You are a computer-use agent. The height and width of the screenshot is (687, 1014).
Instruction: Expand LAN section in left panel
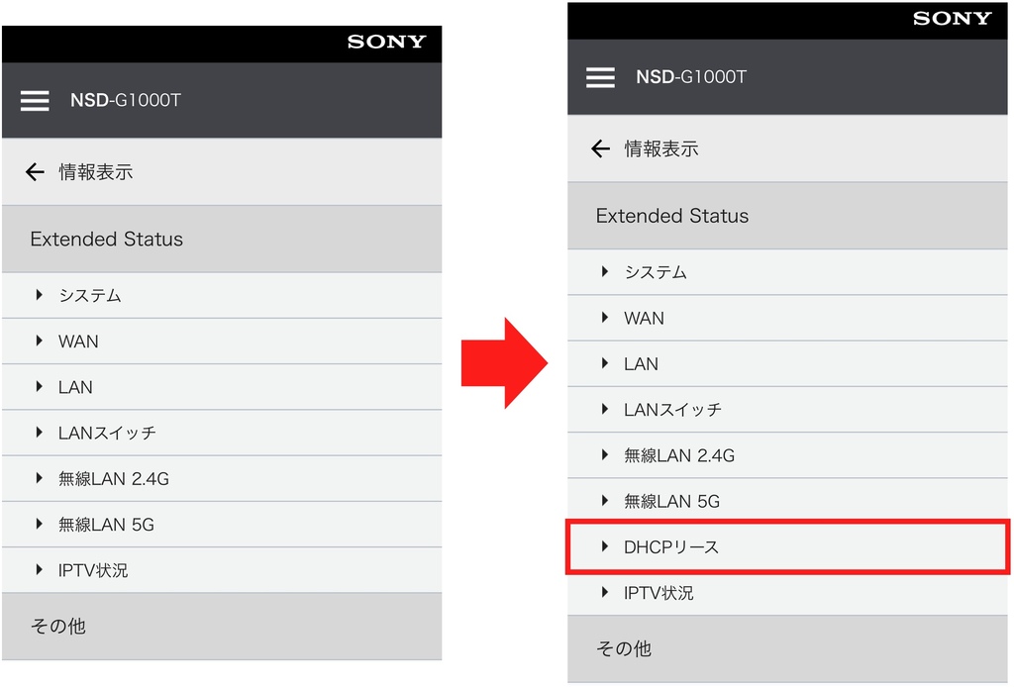(x=222, y=387)
